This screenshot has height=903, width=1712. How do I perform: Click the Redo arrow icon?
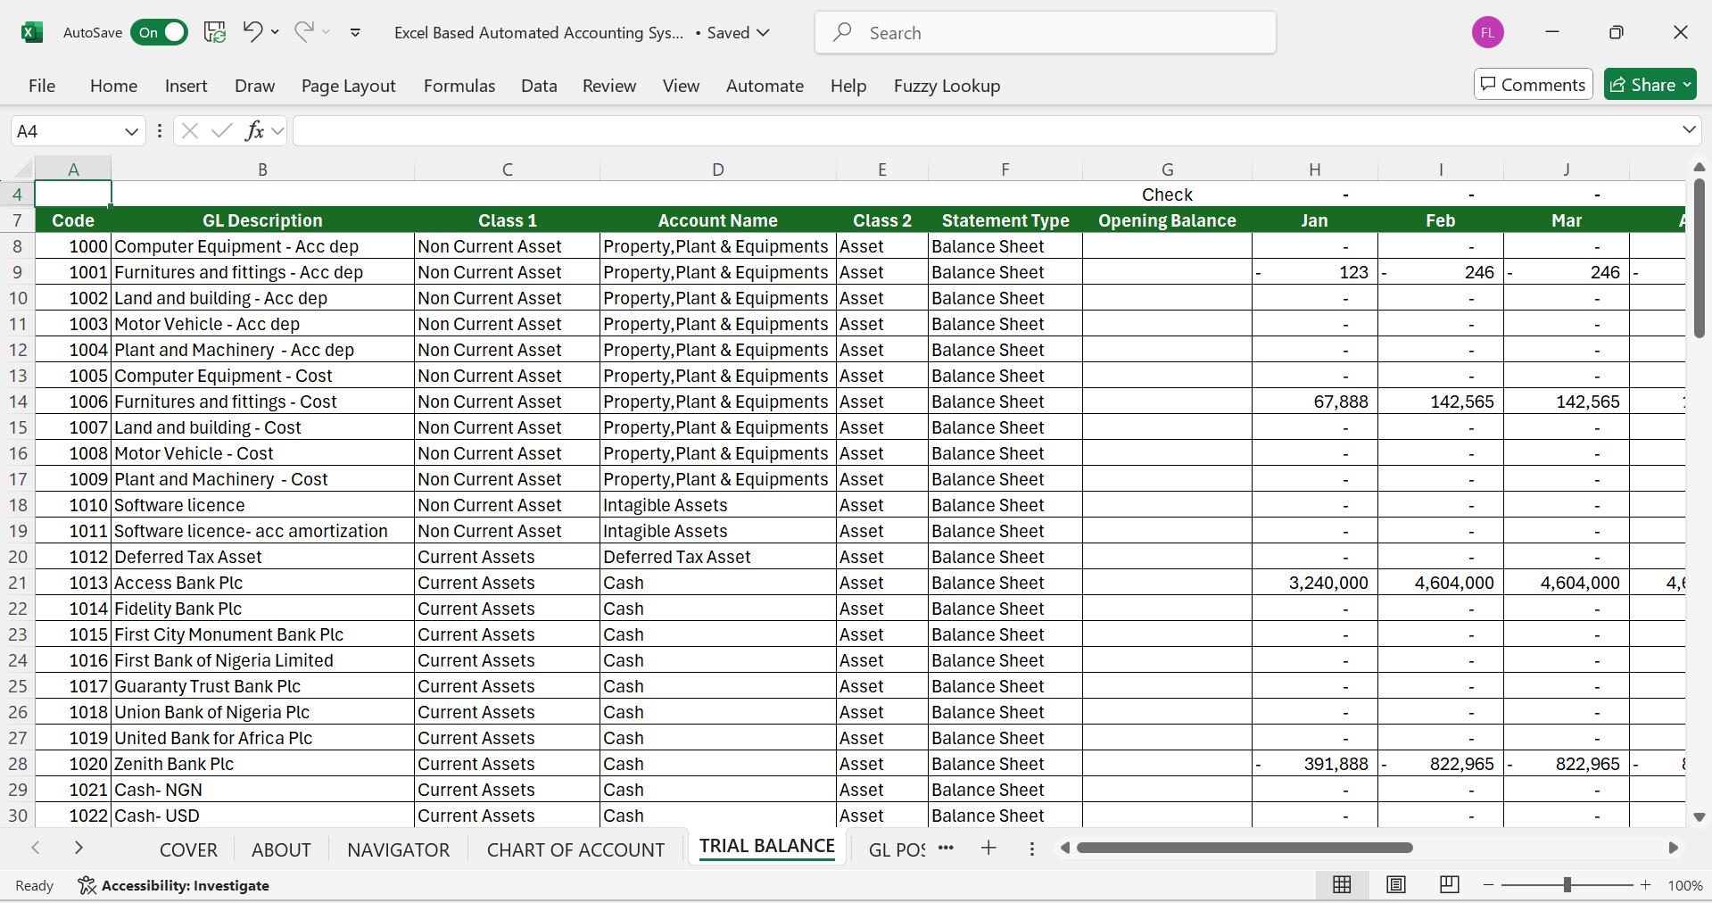click(303, 32)
